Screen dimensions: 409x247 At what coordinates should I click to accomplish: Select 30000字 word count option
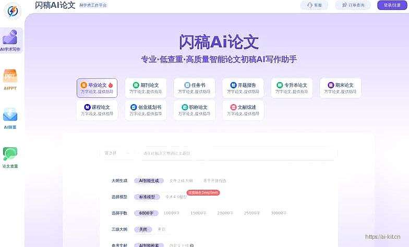click(279, 213)
